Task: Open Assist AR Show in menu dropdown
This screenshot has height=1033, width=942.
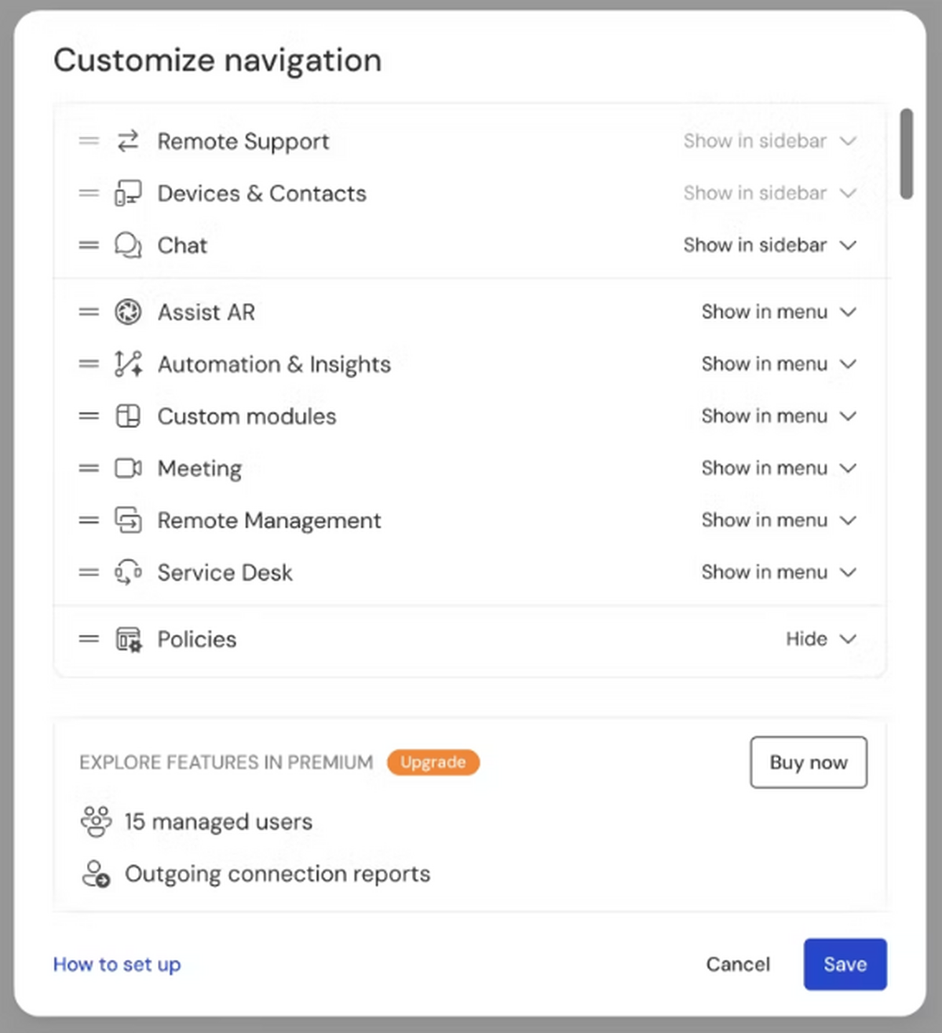Action: [x=779, y=312]
